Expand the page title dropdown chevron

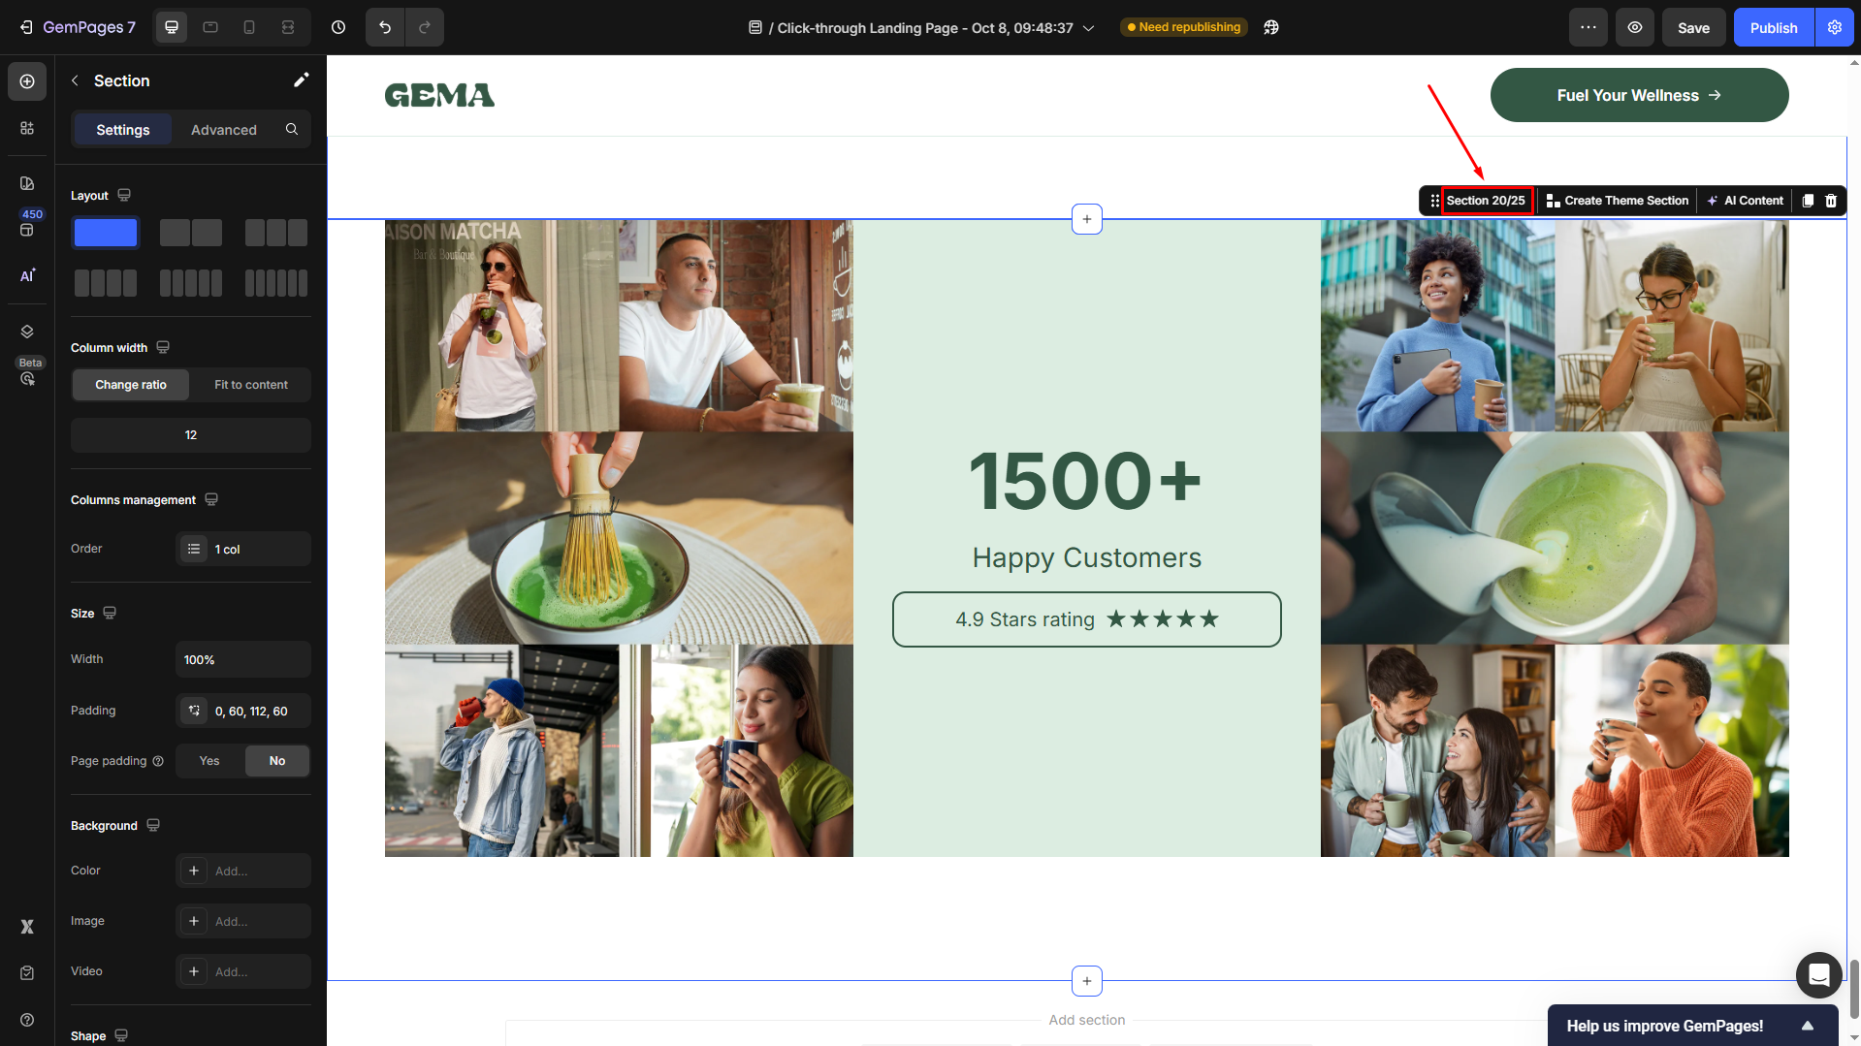tap(1089, 28)
